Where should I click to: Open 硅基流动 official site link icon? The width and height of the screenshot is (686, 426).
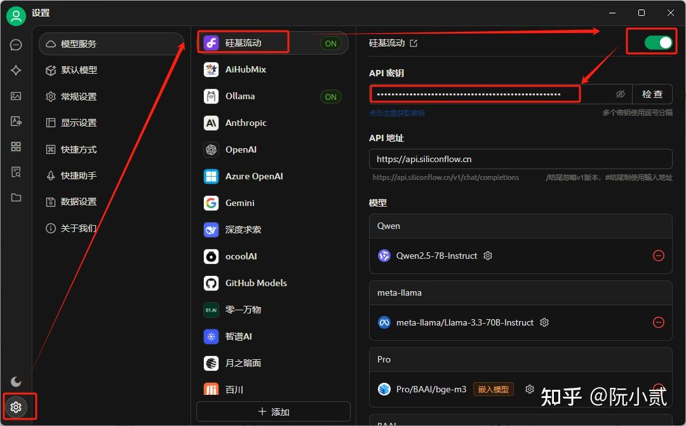pos(414,43)
